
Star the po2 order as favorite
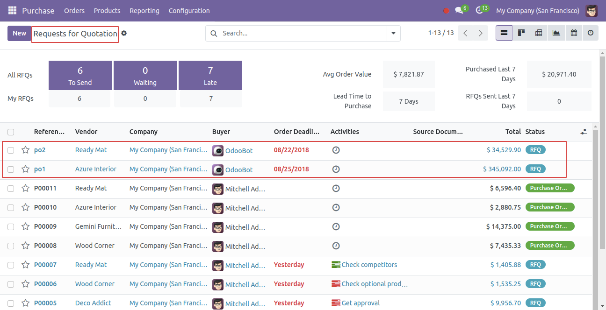click(25, 150)
